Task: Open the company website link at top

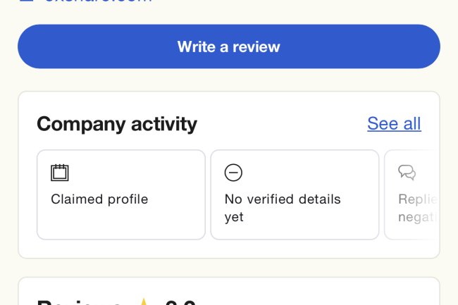Action: [x=99, y=1]
